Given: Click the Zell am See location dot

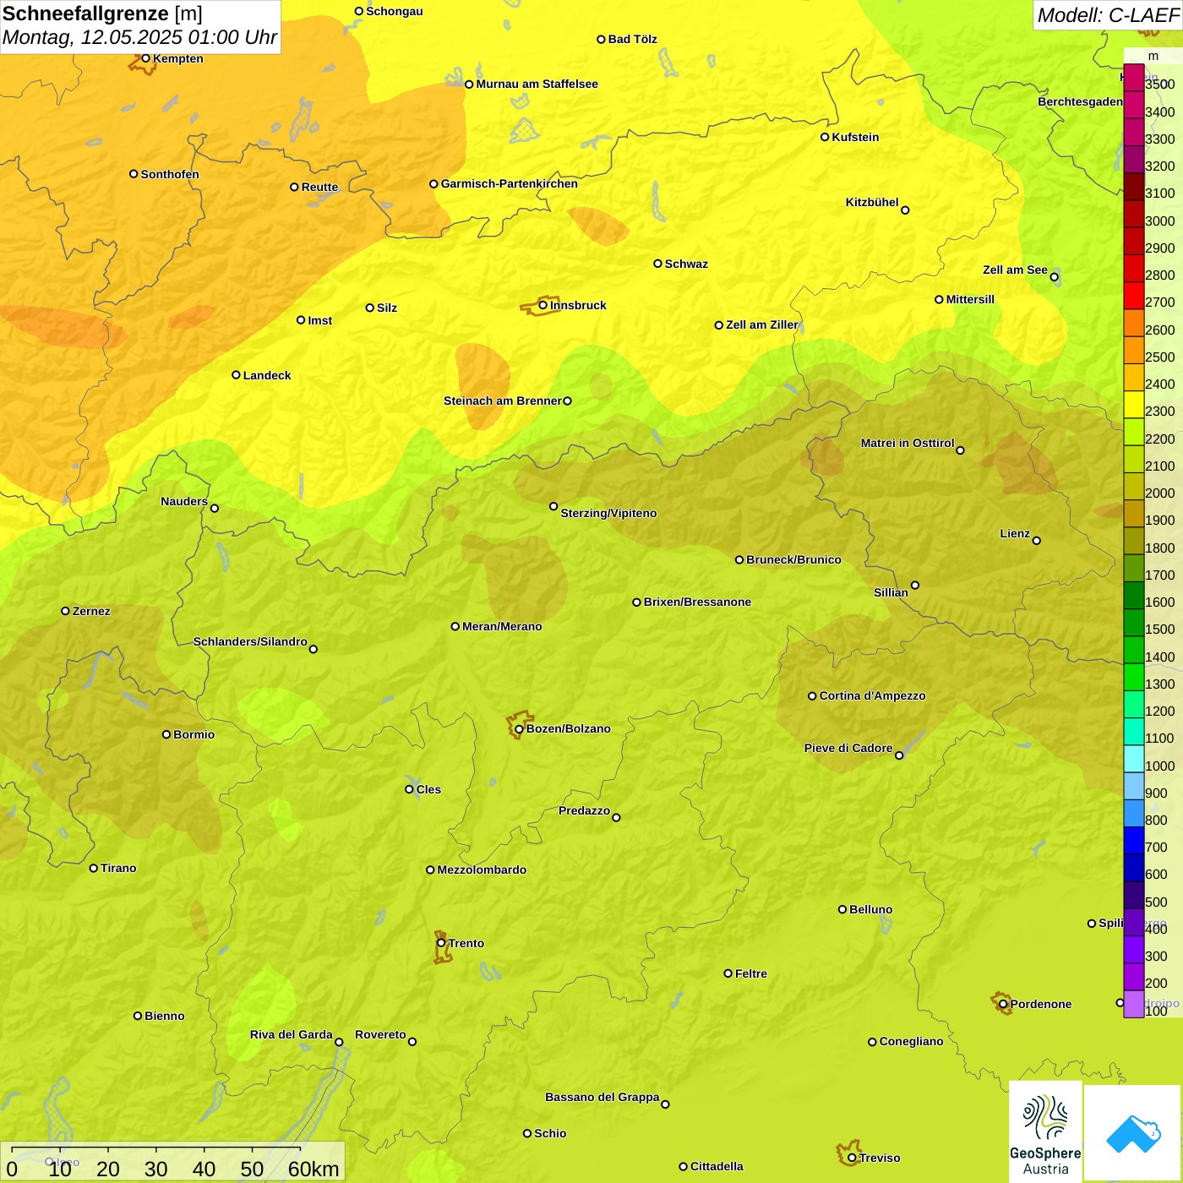Looking at the screenshot, I should point(1054,277).
